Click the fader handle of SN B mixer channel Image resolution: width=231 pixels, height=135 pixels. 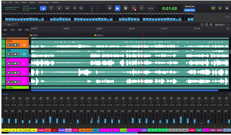pos(6,111)
